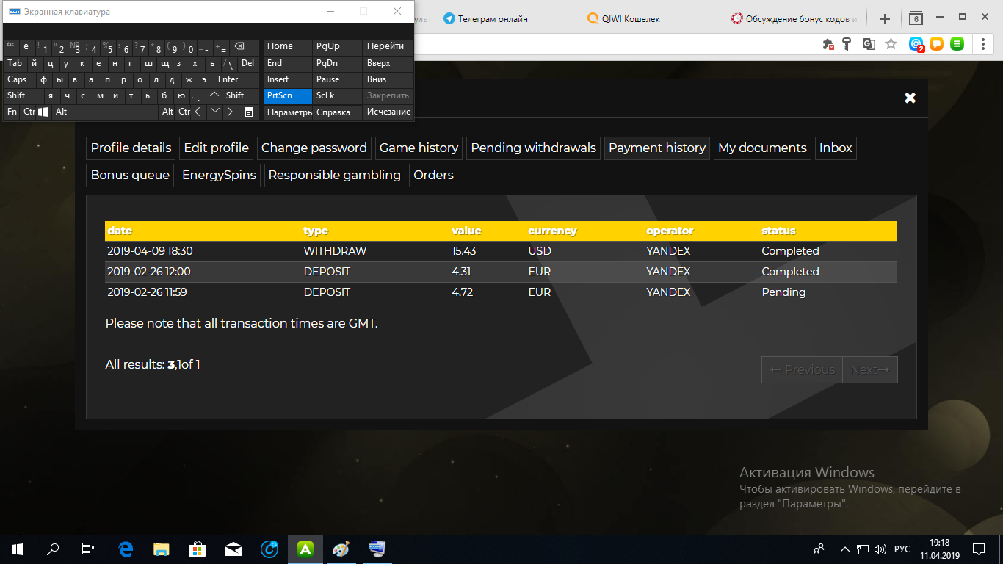The height and width of the screenshot is (564, 1003).
Task: Switch to the Game history tab
Action: point(419,148)
